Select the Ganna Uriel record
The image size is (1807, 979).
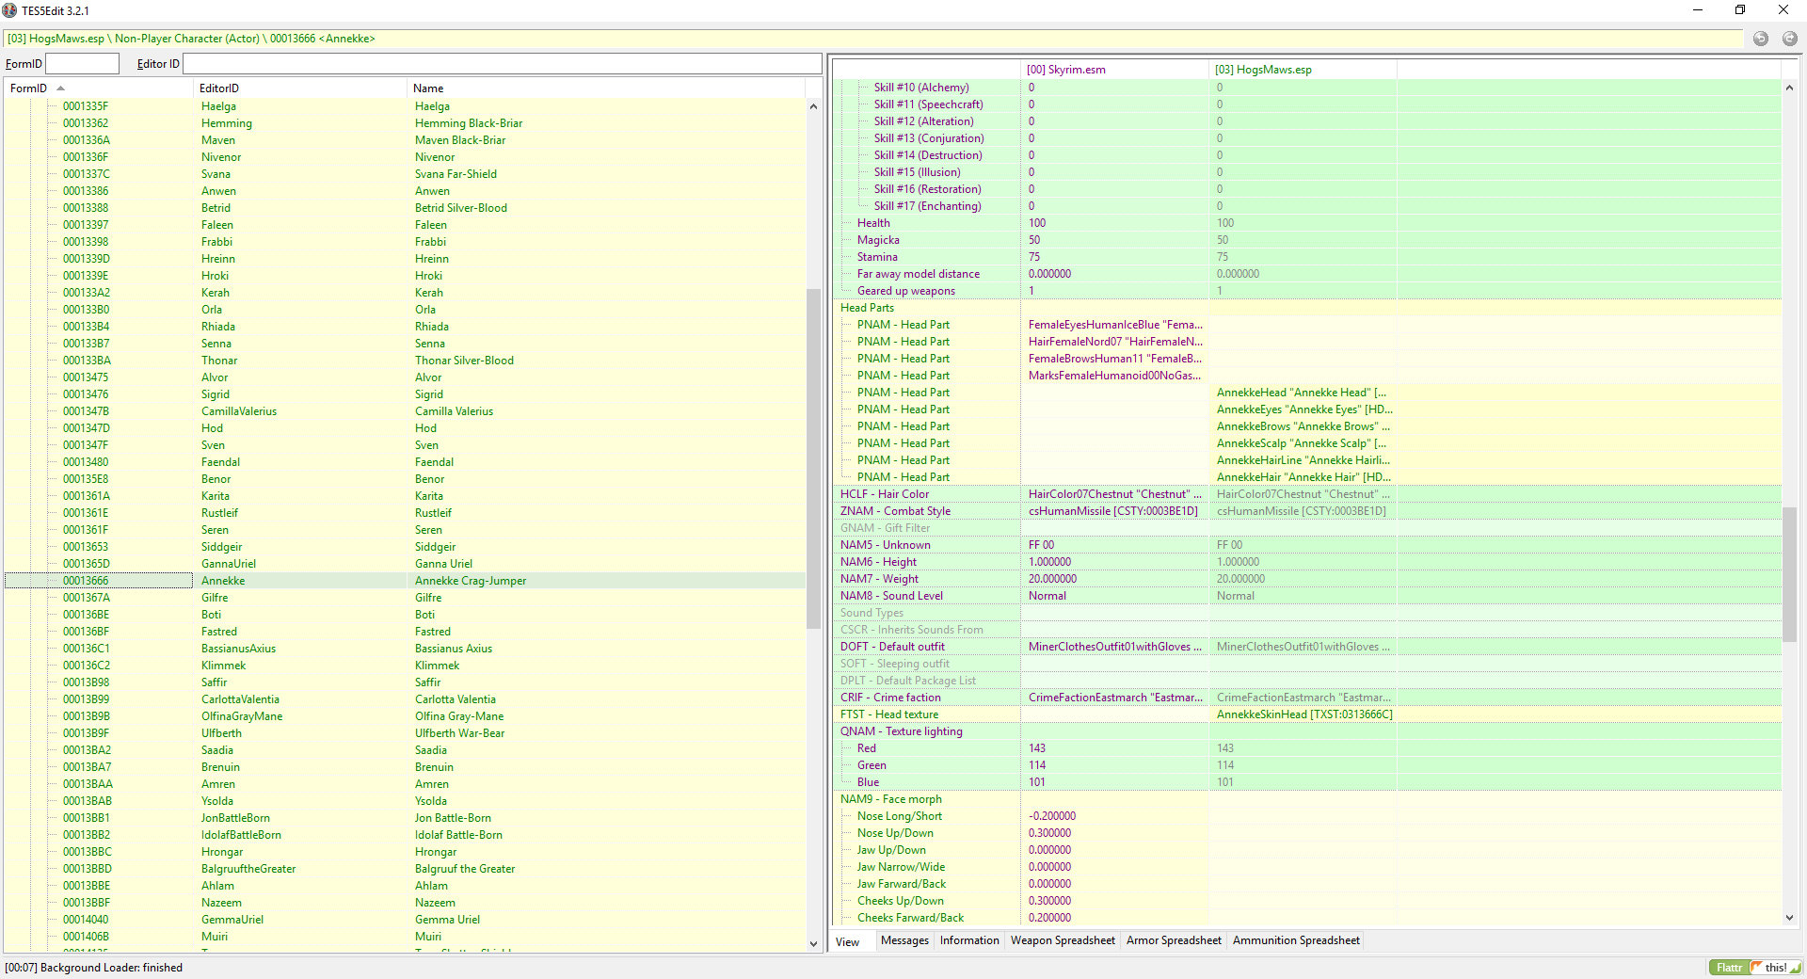(x=405, y=564)
